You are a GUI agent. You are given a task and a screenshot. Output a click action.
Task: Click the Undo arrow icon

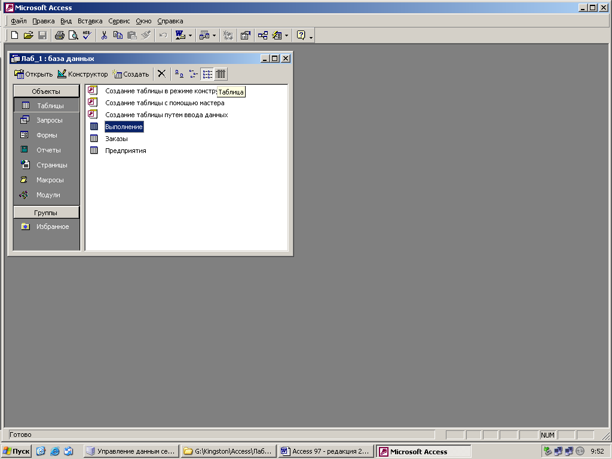(163, 35)
